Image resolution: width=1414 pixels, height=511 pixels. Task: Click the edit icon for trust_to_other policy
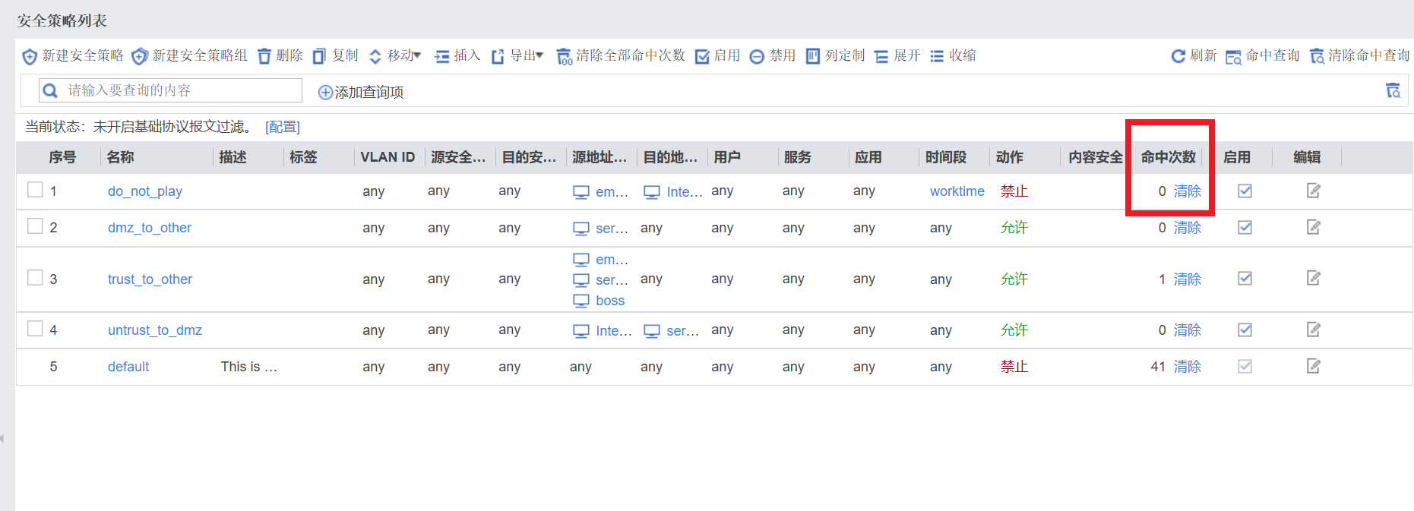[1313, 279]
